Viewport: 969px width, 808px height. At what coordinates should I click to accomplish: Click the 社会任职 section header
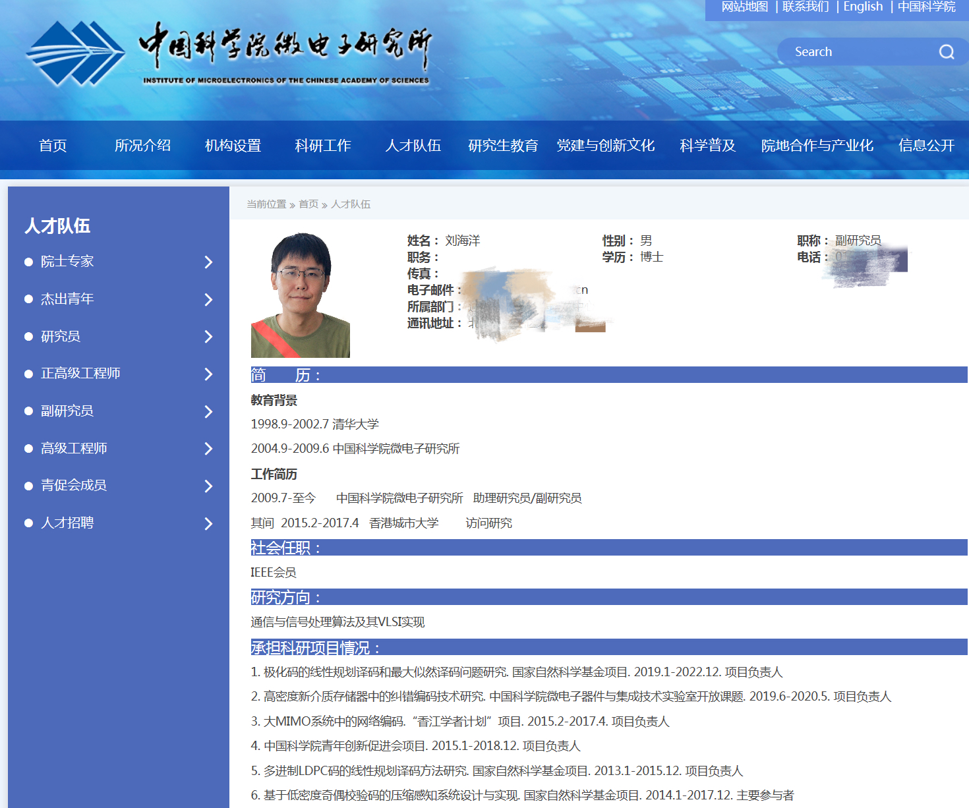coord(609,548)
